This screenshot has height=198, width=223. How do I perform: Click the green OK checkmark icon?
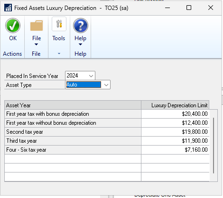pyautogui.click(x=13, y=26)
